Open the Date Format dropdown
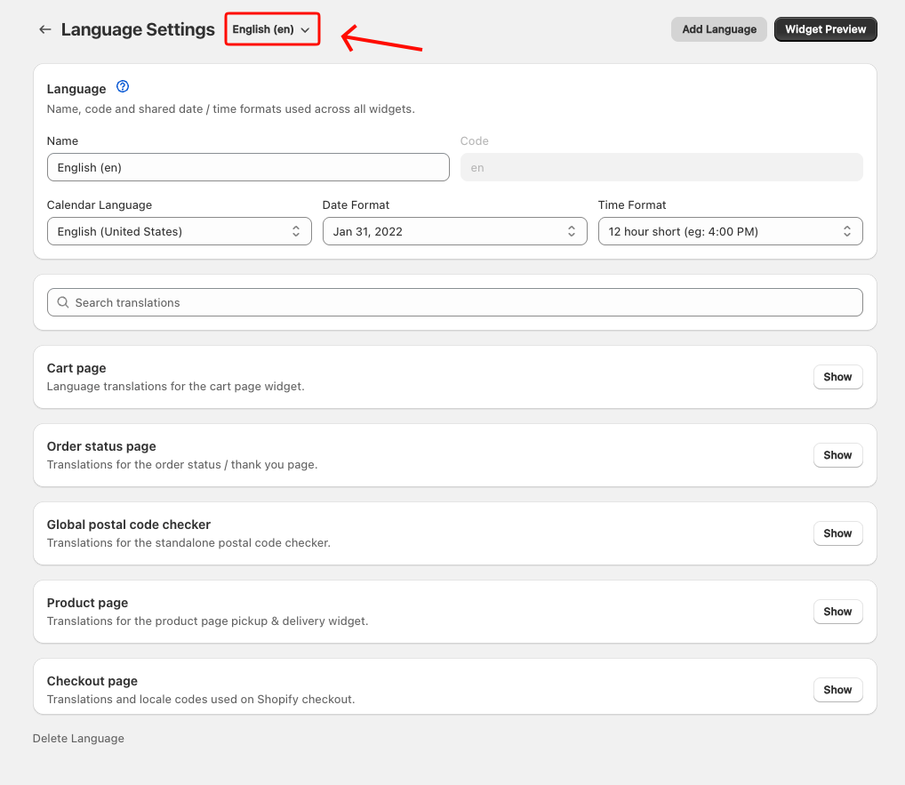 (x=455, y=231)
